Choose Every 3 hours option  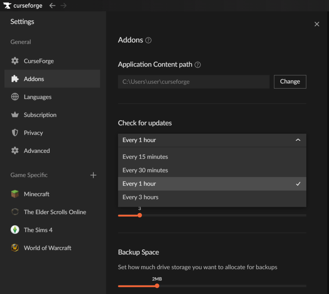tap(212, 197)
